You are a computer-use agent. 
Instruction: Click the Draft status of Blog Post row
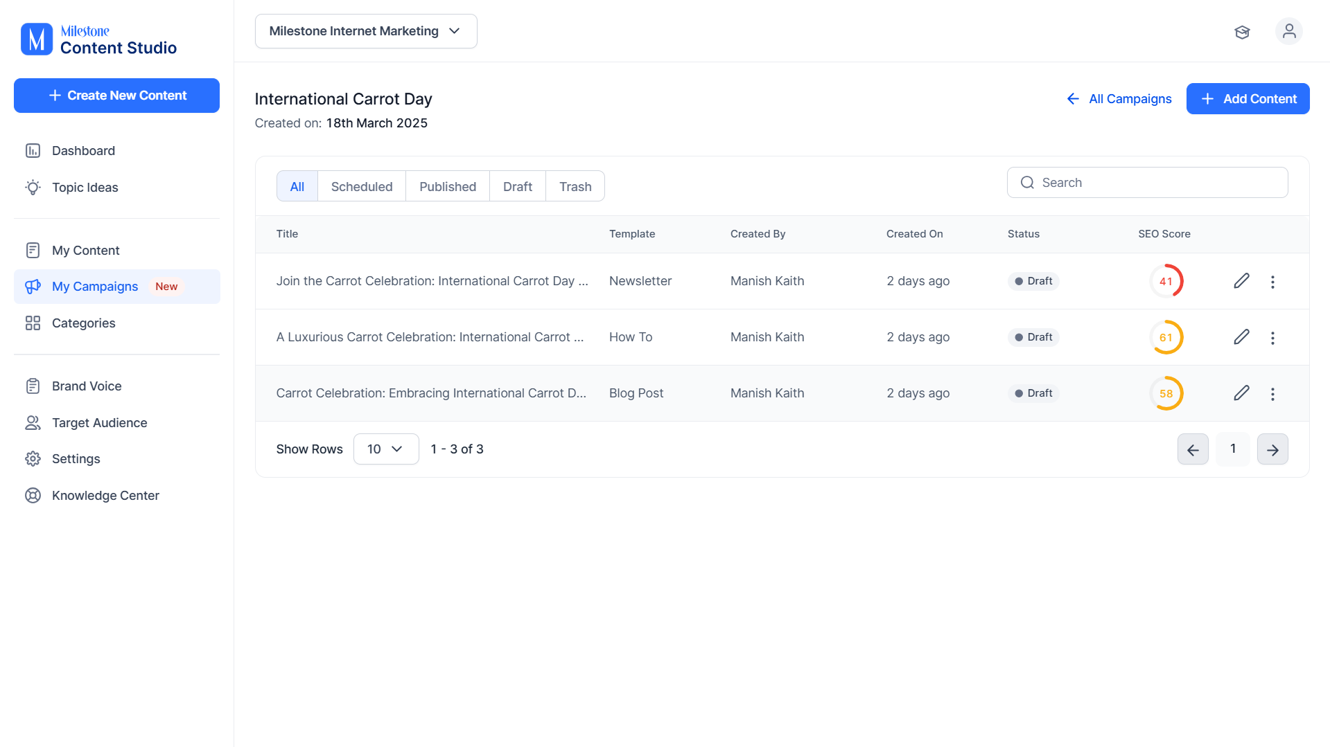click(1033, 393)
